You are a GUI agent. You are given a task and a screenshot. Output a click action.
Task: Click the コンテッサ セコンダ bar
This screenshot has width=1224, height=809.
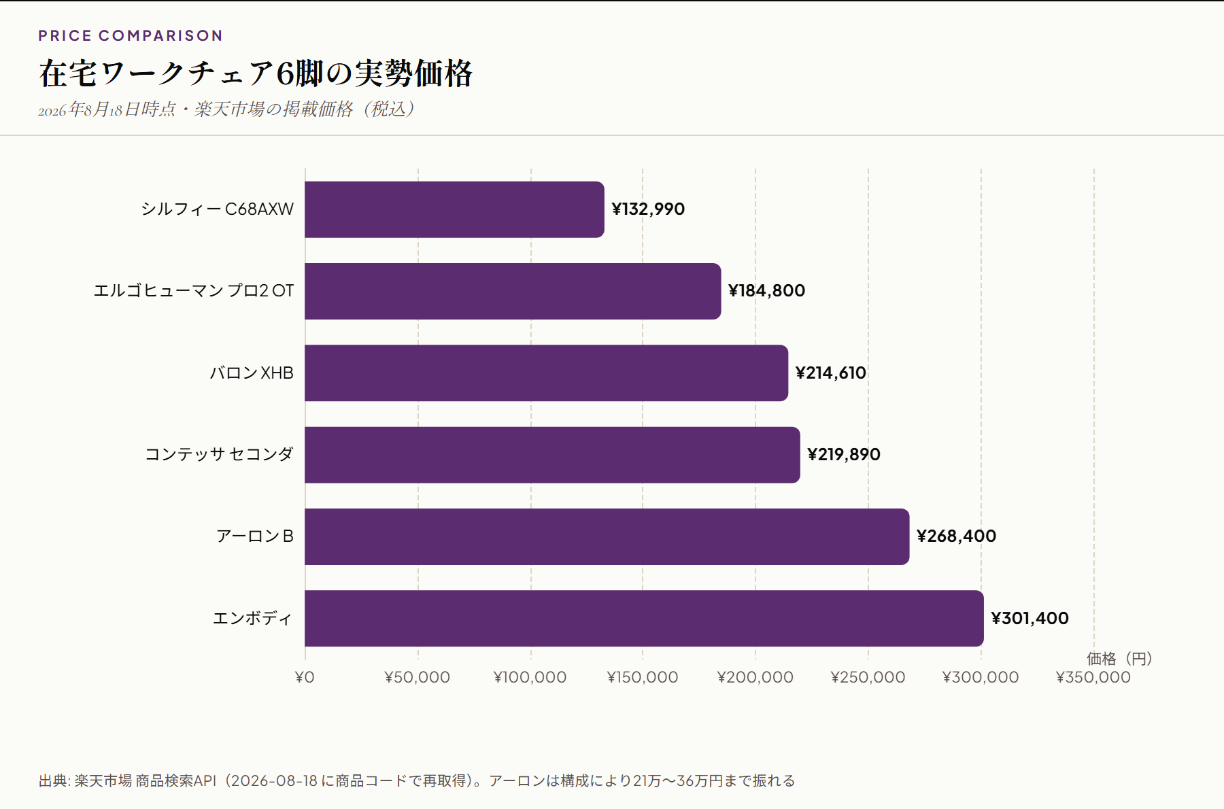(x=552, y=455)
